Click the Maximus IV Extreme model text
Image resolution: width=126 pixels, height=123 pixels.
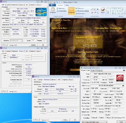(48, 86)
